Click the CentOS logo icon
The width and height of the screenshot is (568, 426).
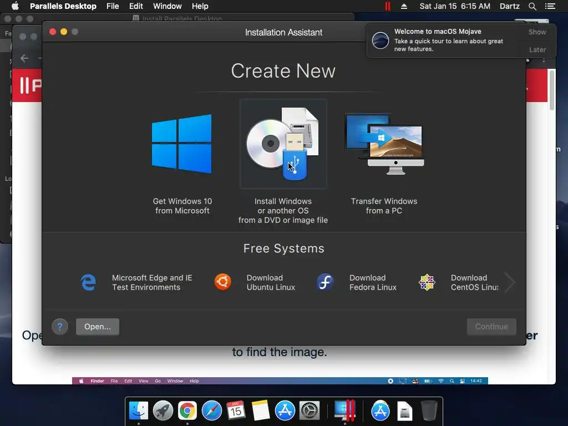pos(427,282)
